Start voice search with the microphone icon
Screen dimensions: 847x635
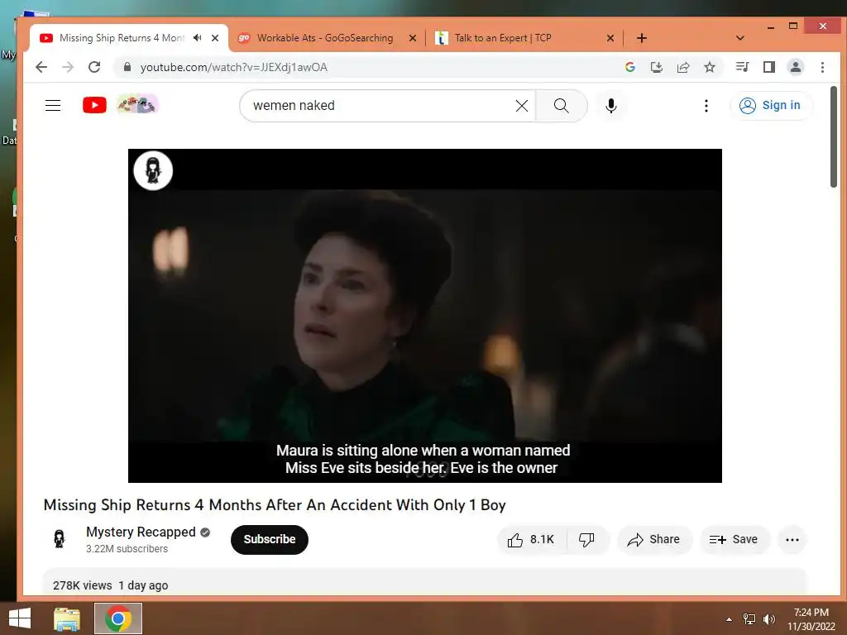(611, 106)
